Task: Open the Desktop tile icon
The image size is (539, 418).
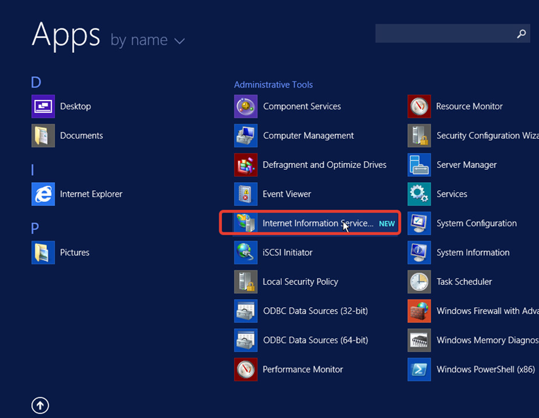Action: pyautogui.click(x=43, y=106)
